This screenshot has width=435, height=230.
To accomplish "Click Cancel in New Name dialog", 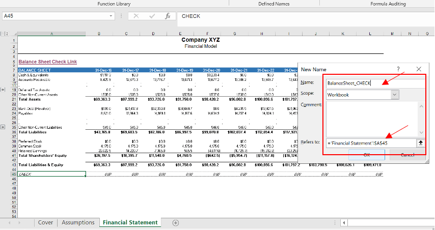I will [407, 155].
